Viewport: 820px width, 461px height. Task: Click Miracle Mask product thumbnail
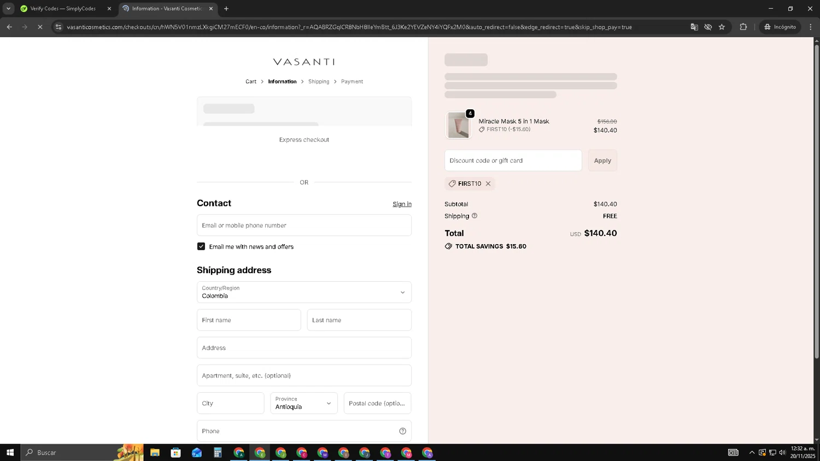point(459,125)
